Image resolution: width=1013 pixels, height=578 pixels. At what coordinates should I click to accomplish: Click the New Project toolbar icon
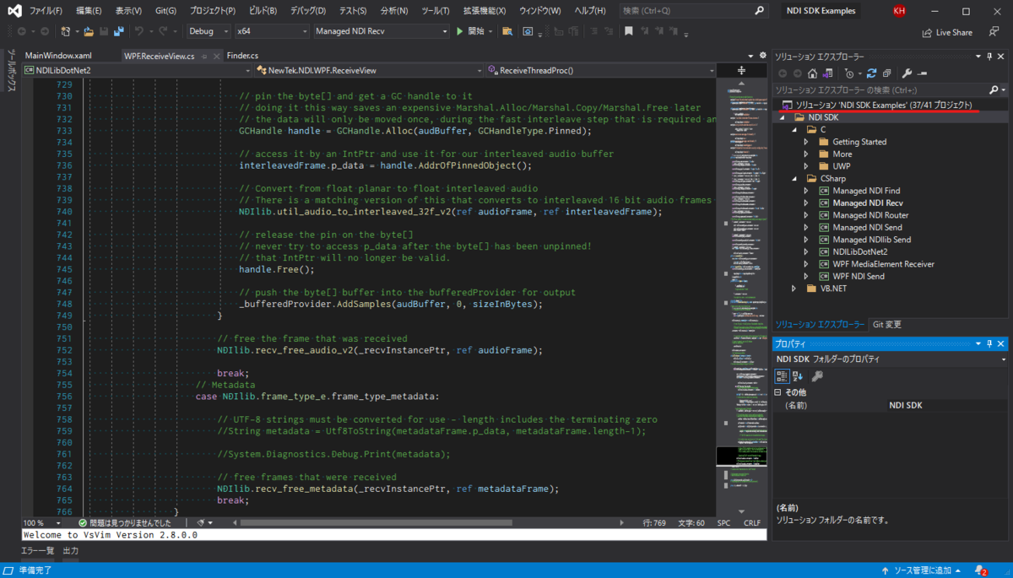pyautogui.click(x=67, y=31)
